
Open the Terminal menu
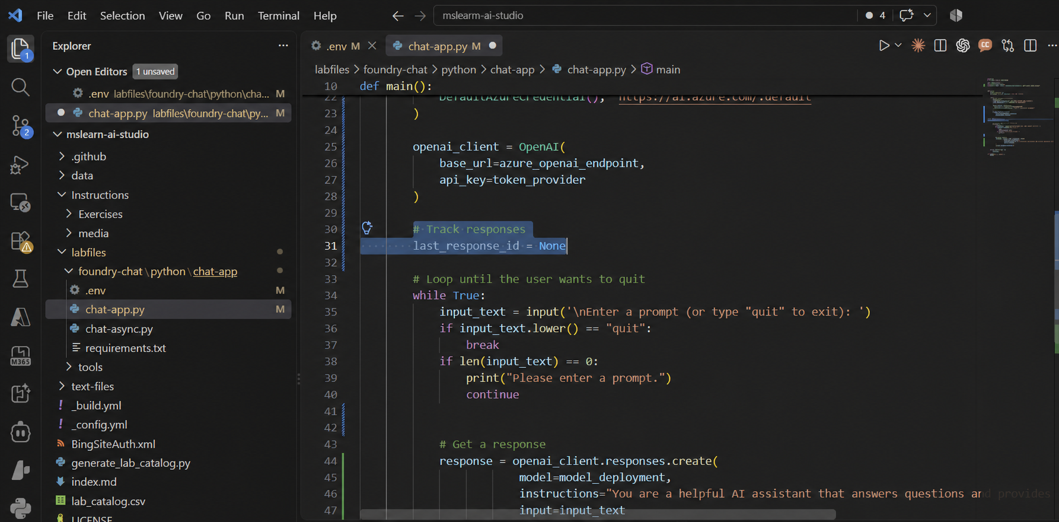tap(278, 16)
